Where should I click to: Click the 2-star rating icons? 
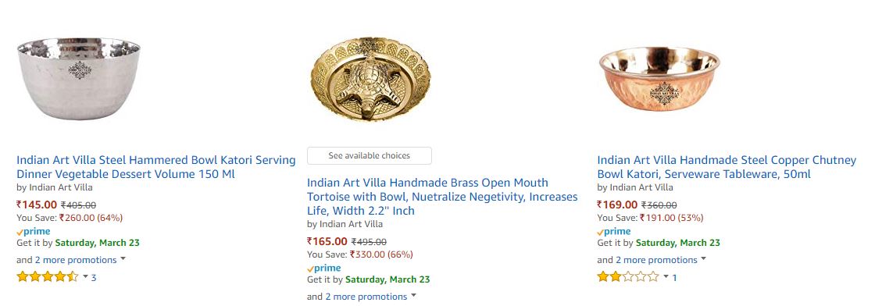coord(628,276)
